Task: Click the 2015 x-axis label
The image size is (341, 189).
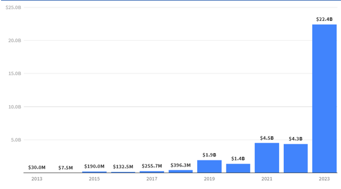Action: coord(94,179)
